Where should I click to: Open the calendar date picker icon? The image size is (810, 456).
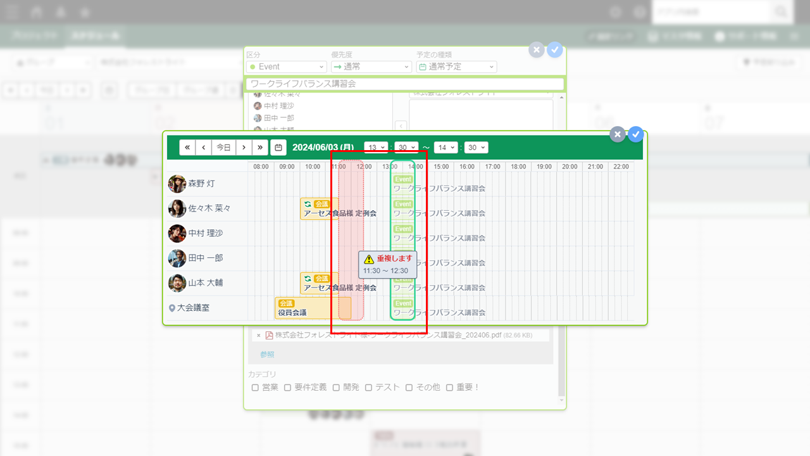tap(278, 148)
